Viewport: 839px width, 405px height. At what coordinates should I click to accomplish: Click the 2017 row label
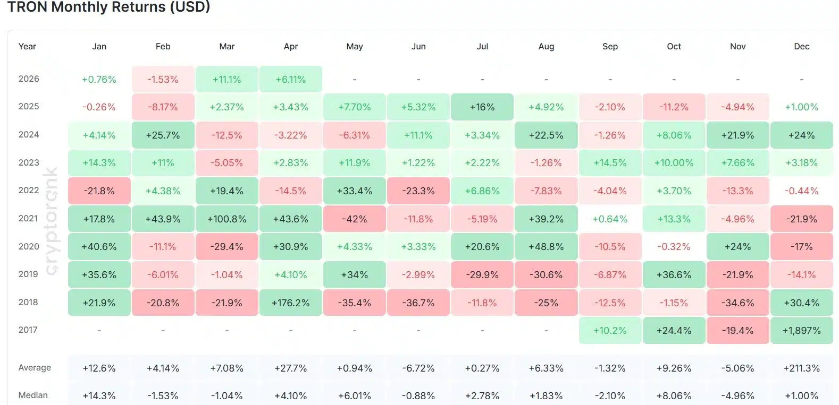coord(28,330)
